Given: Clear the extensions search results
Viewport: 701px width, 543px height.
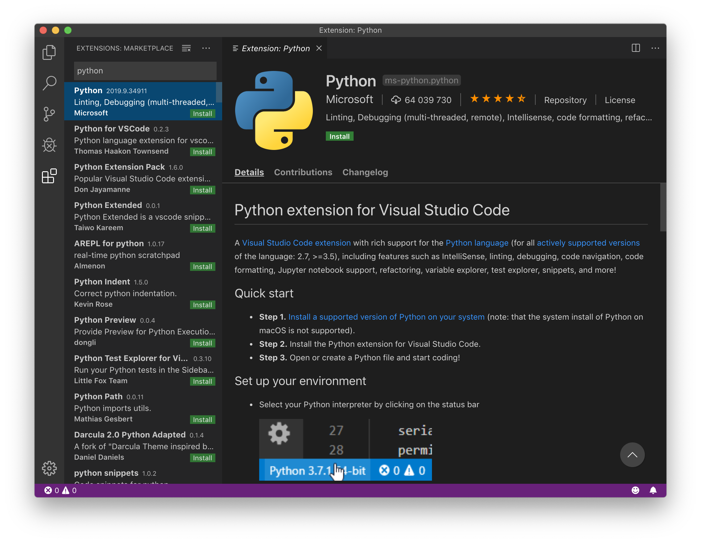Looking at the screenshot, I should click(x=186, y=48).
